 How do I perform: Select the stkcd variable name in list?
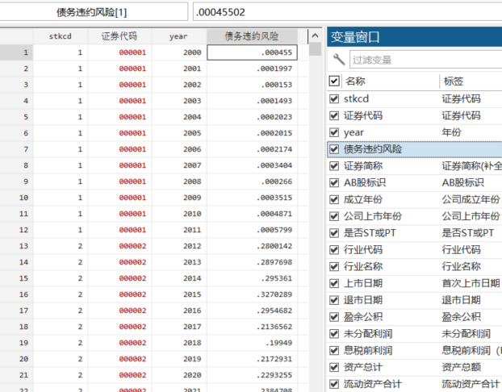[x=357, y=99]
